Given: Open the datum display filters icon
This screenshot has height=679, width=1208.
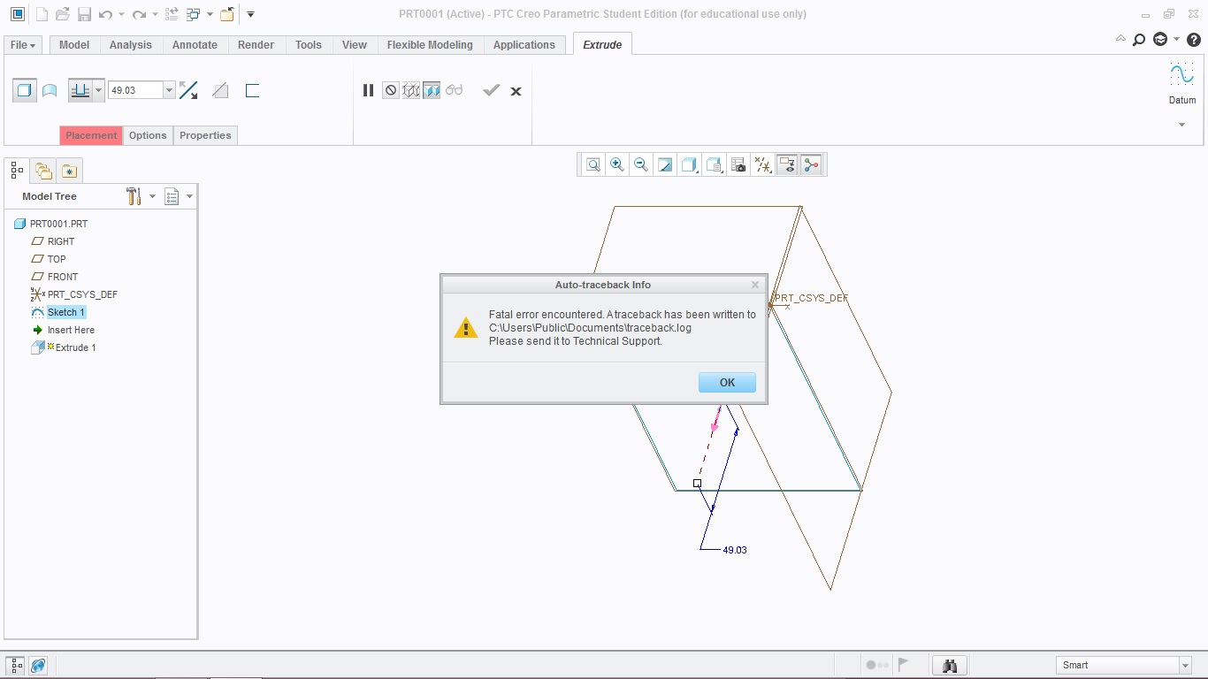Looking at the screenshot, I should (x=762, y=164).
